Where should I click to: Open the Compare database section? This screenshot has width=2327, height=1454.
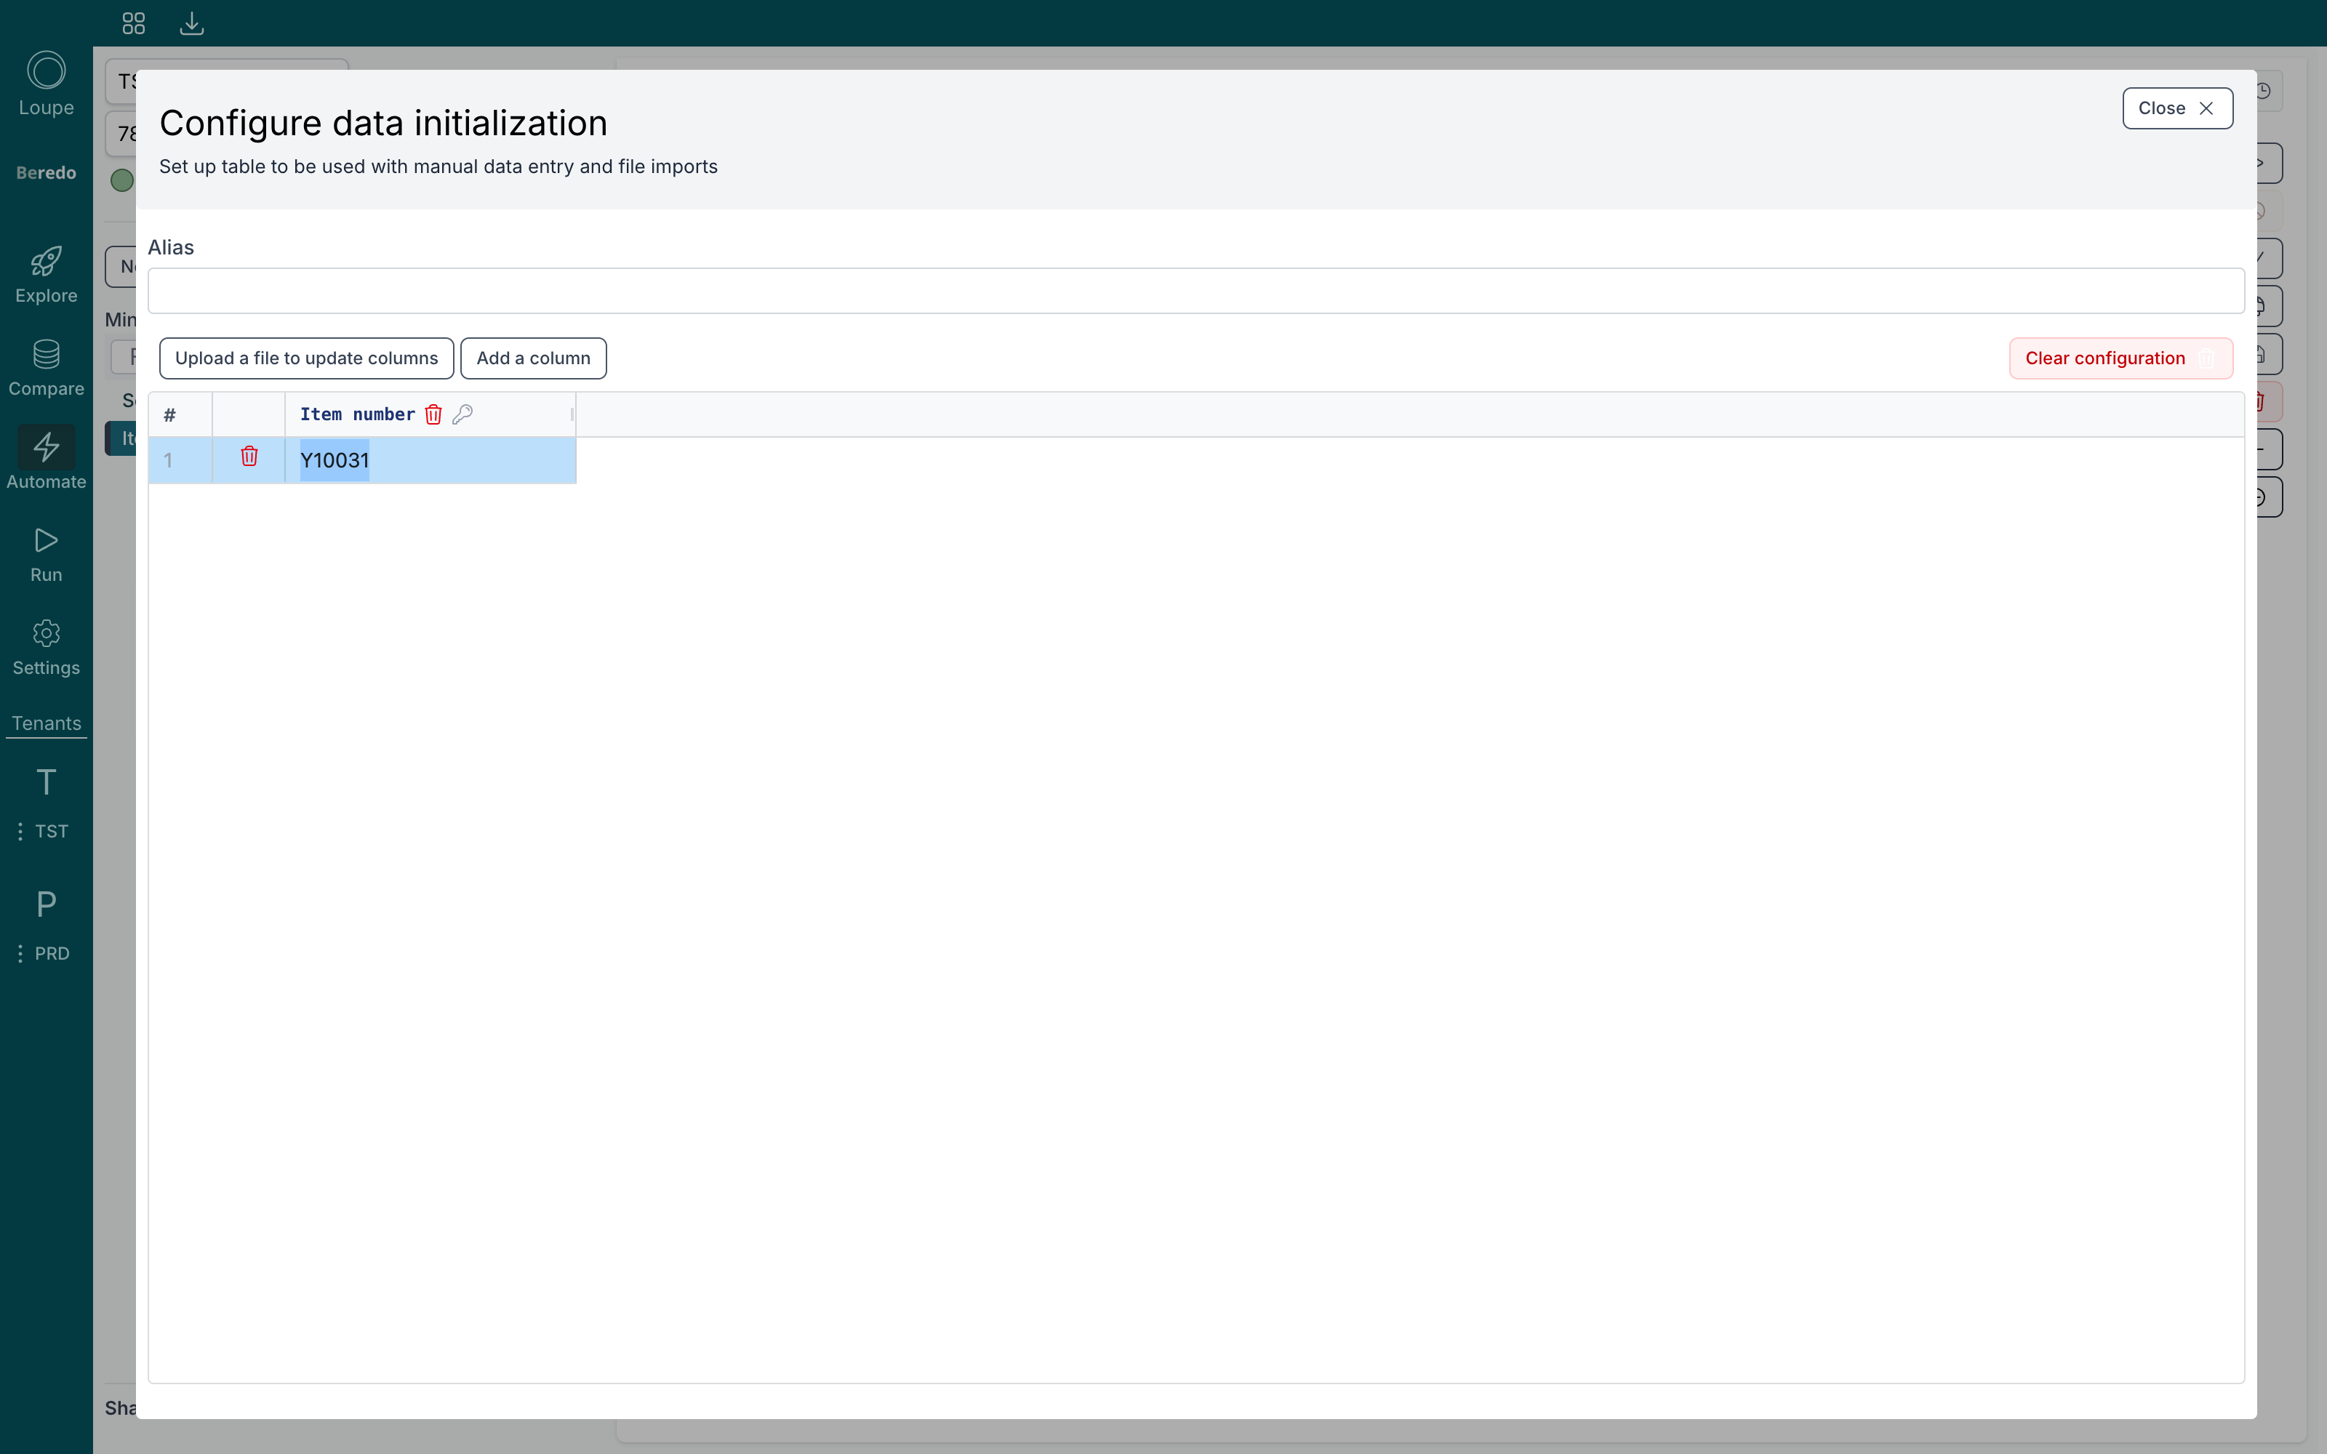tap(46, 367)
